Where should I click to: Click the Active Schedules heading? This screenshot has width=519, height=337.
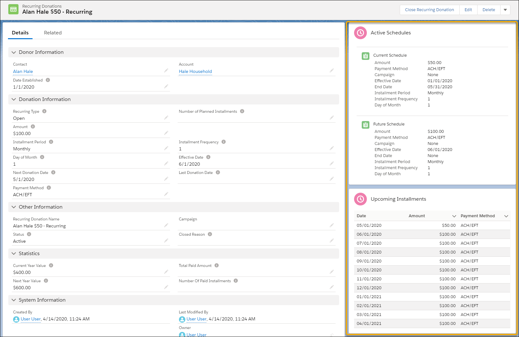pyautogui.click(x=391, y=33)
